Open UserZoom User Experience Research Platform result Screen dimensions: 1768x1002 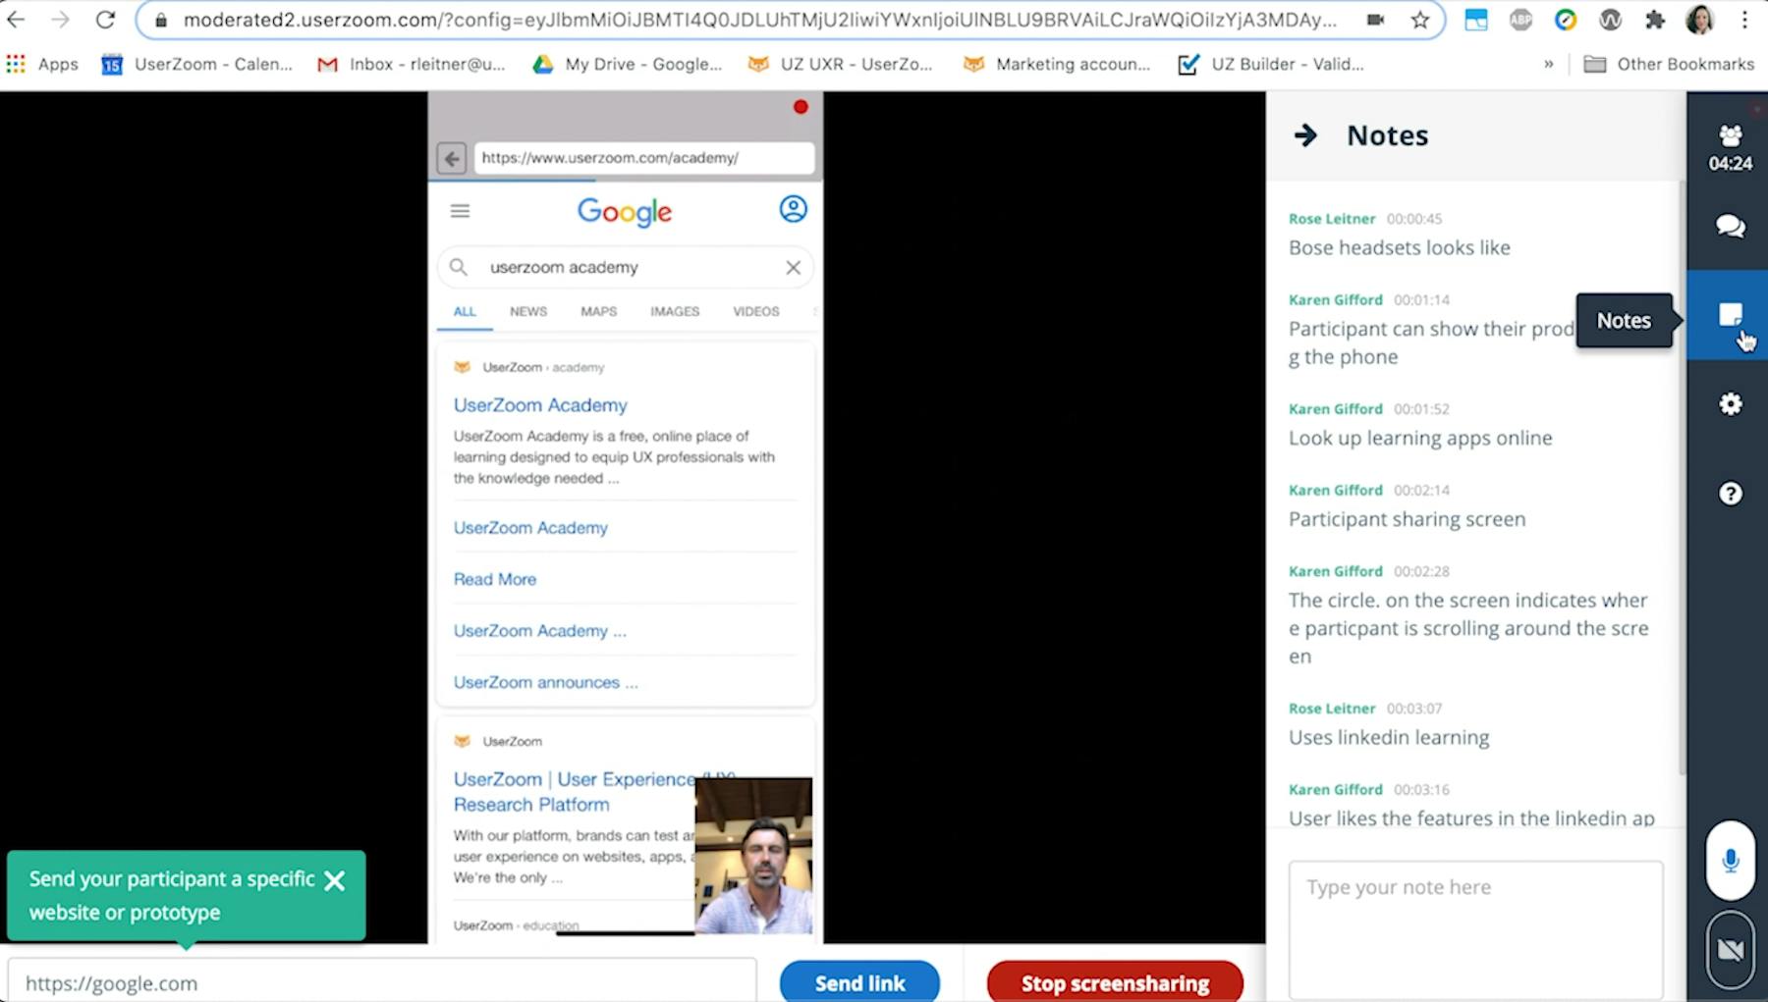pyautogui.click(x=575, y=792)
